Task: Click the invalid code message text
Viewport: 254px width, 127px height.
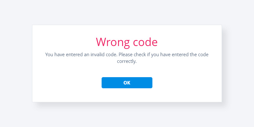Action: coord(127,58)
